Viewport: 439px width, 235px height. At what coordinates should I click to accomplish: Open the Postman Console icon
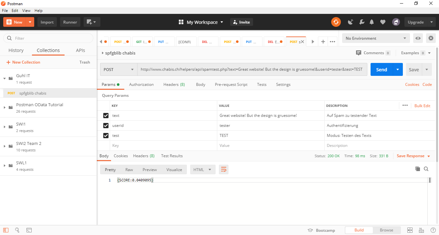29,230
